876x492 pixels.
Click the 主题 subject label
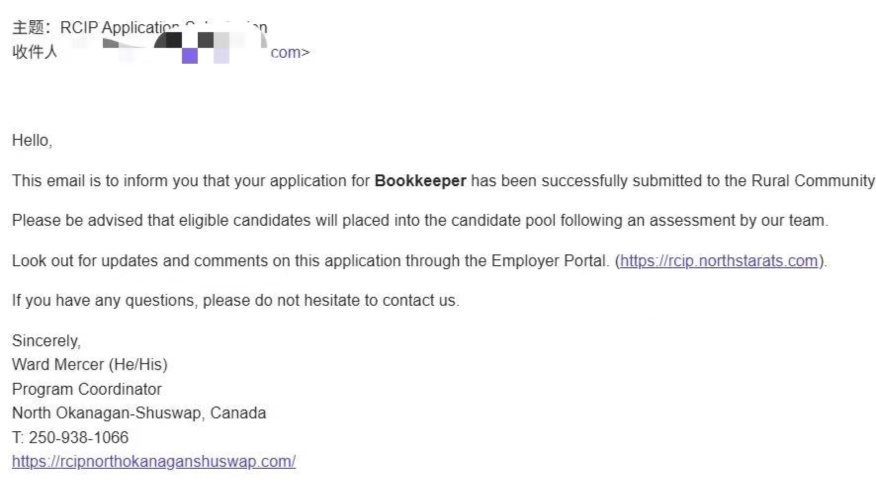click(29, 28)
